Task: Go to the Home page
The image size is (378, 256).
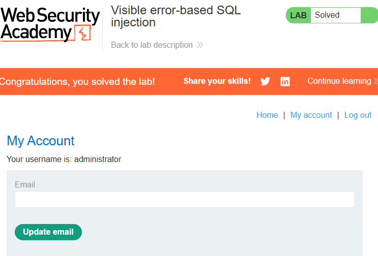Action: point(267,115)
